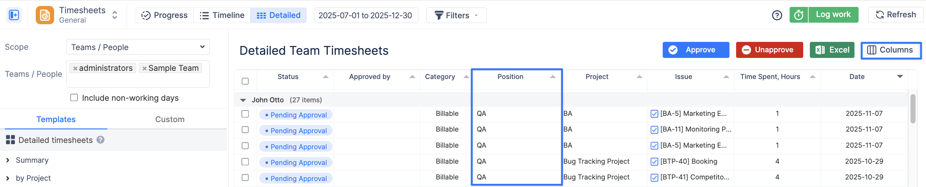Sort by the Position column arrow

click(553, 77)
